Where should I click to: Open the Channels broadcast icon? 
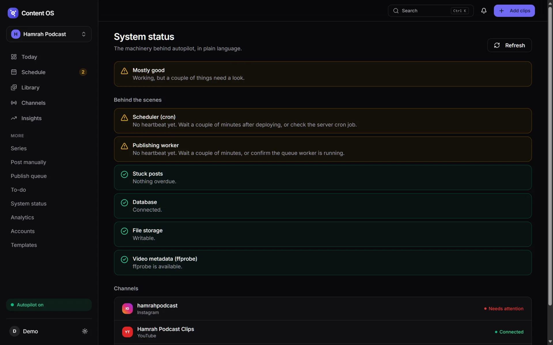14,103
